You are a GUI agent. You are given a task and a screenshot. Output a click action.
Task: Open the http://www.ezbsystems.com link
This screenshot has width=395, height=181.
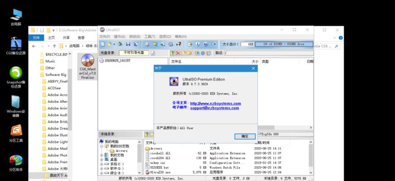pyautogui.click(x=215, y=104)
